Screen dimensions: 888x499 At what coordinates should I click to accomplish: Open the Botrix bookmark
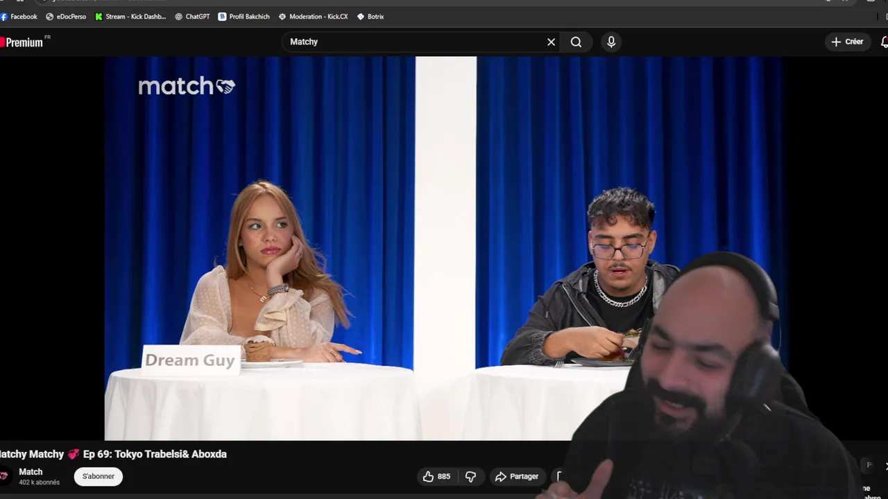point(370,17)
